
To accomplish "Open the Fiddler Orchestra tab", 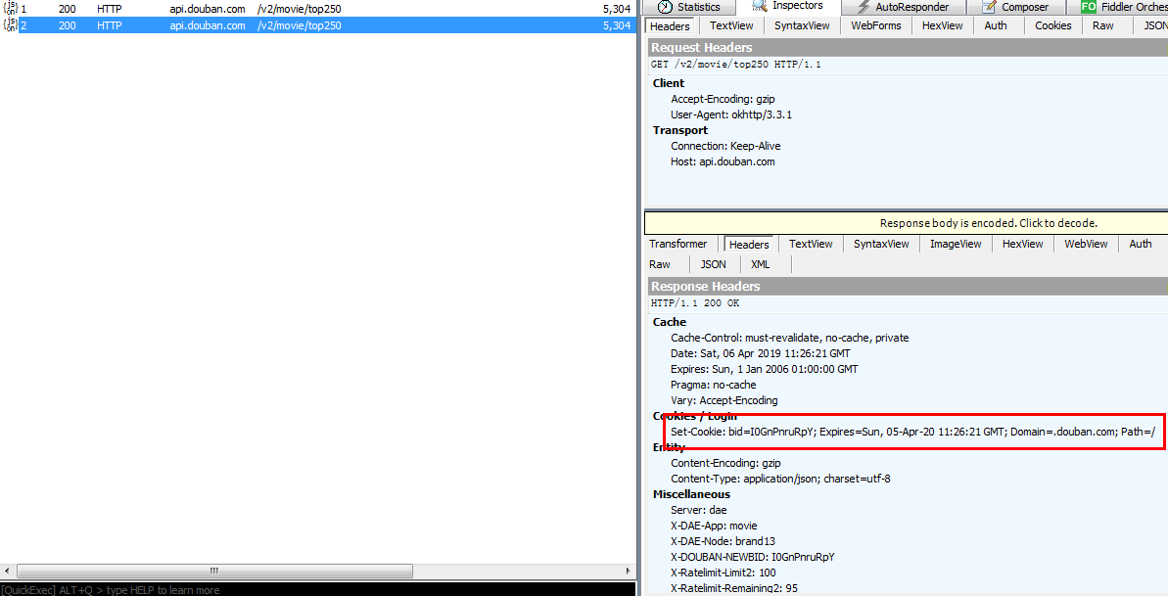I will [x=1117, y=7].
